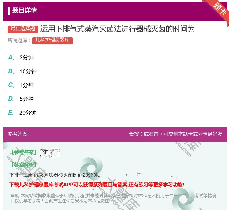Click the 长按（或右击）可复制本题卡 hint text
230x210 pixels.
pos(176,134)
